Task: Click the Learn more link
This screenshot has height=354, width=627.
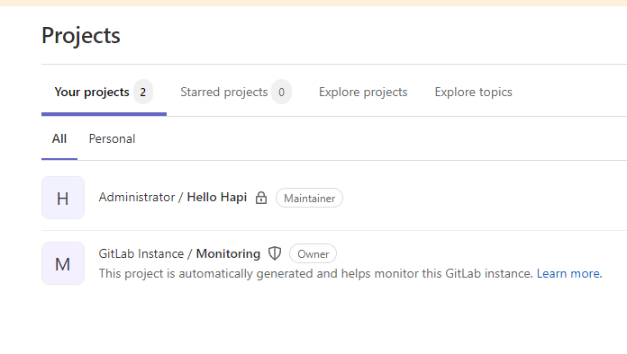Action: click(568, 273)
